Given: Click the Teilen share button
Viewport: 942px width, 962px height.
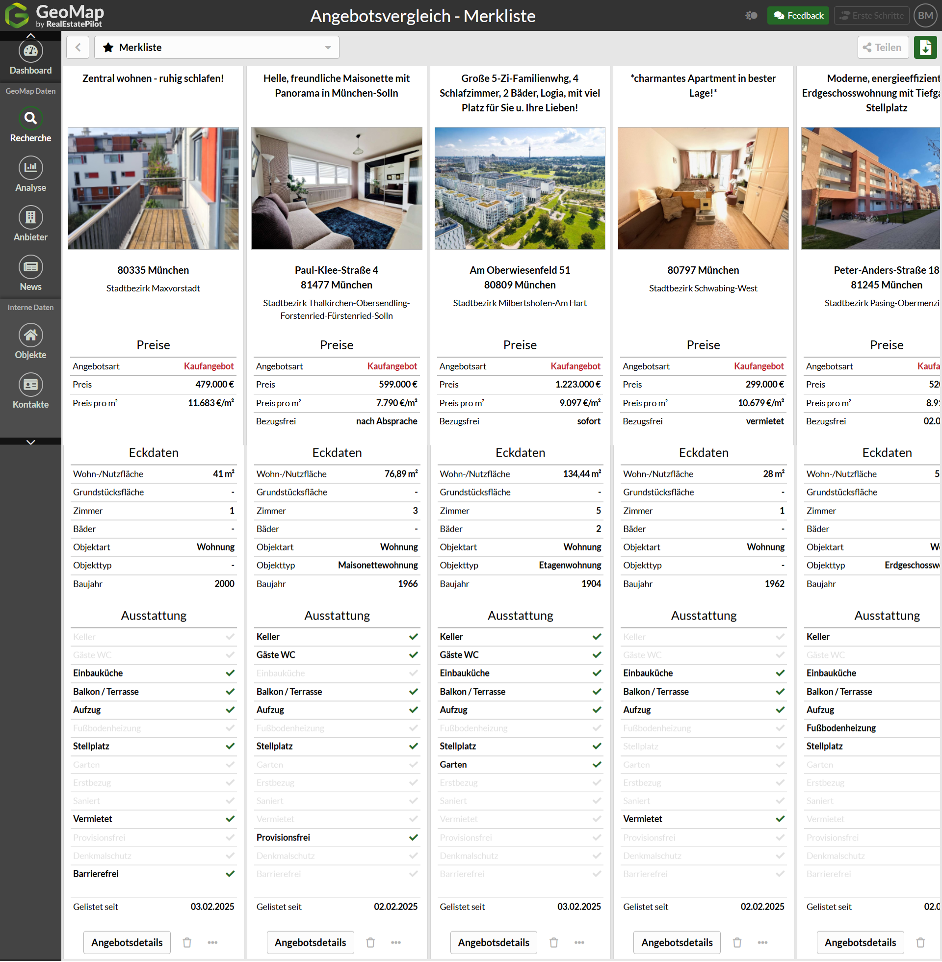Looking at the screenshot, I should pos(883,48).
